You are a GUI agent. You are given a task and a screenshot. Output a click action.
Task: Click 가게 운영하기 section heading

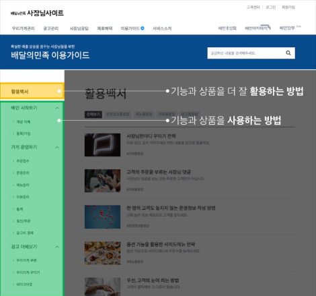pos(24,147)
